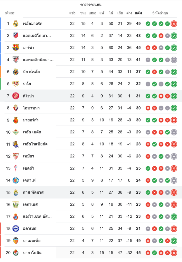
Task: Open the เลกาเนส team link
Action: (30, 204)
